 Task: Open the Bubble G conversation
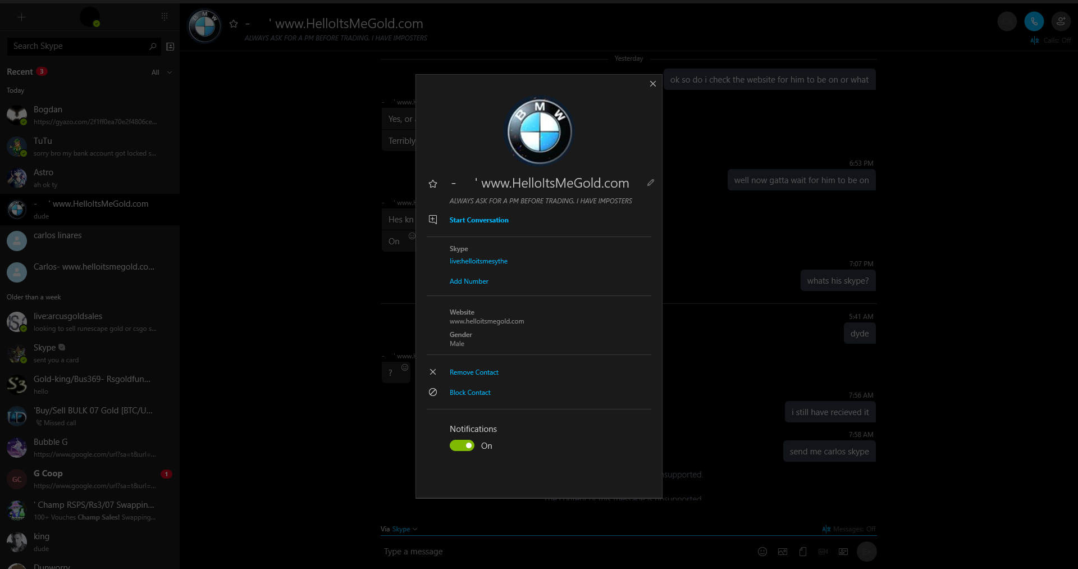pos(90,448)
